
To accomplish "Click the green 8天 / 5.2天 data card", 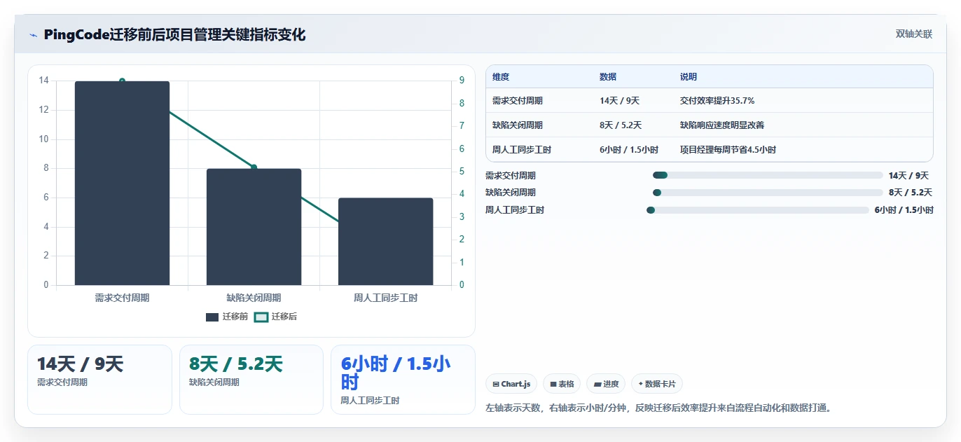I will tap(251, 380).
